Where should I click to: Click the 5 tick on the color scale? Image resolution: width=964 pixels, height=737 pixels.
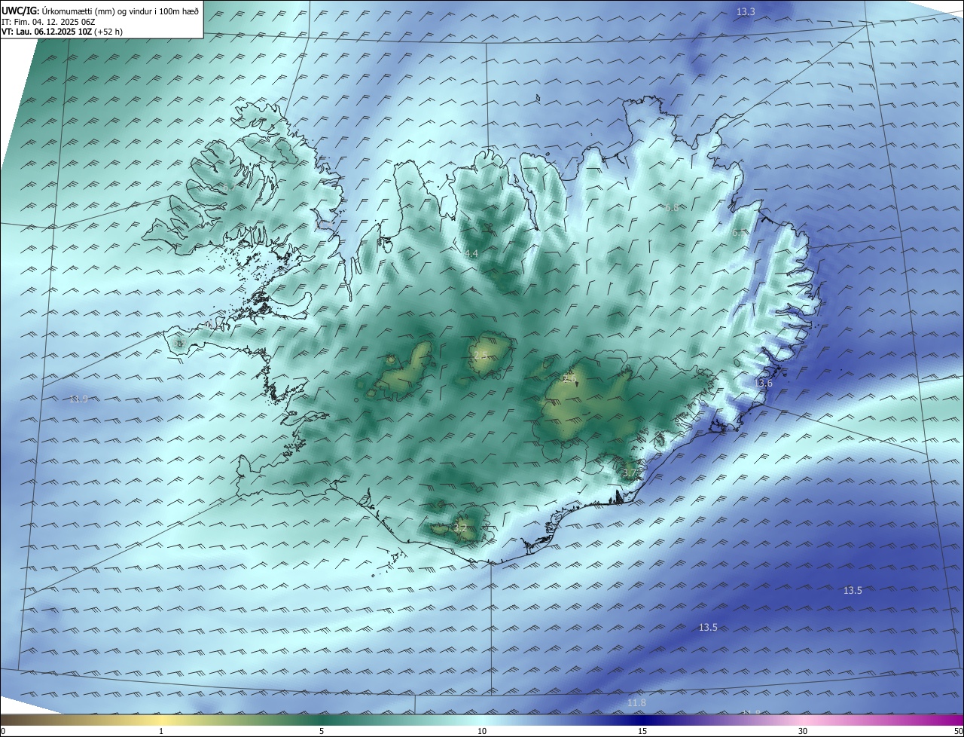(322, 731)
